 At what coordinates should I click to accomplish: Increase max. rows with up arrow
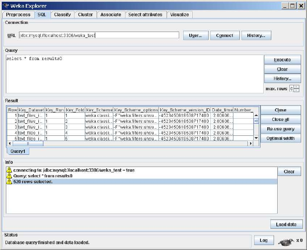(297, 87)
